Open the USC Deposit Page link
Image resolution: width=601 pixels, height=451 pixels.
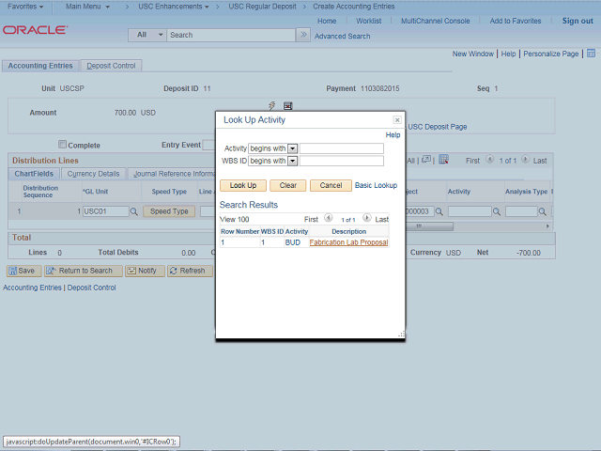pos(437,127)
